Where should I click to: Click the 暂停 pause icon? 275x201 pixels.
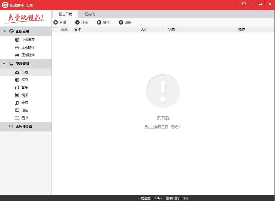(99, 22)
